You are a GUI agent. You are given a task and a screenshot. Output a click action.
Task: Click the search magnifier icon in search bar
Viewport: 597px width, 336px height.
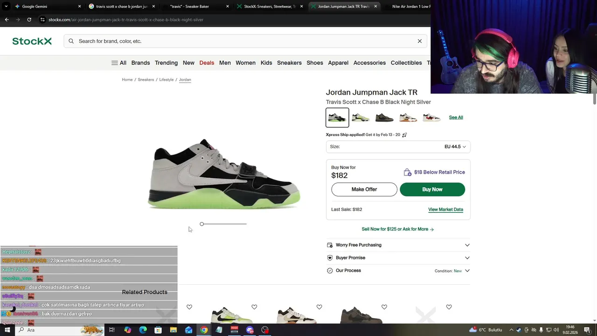(71, 41)
